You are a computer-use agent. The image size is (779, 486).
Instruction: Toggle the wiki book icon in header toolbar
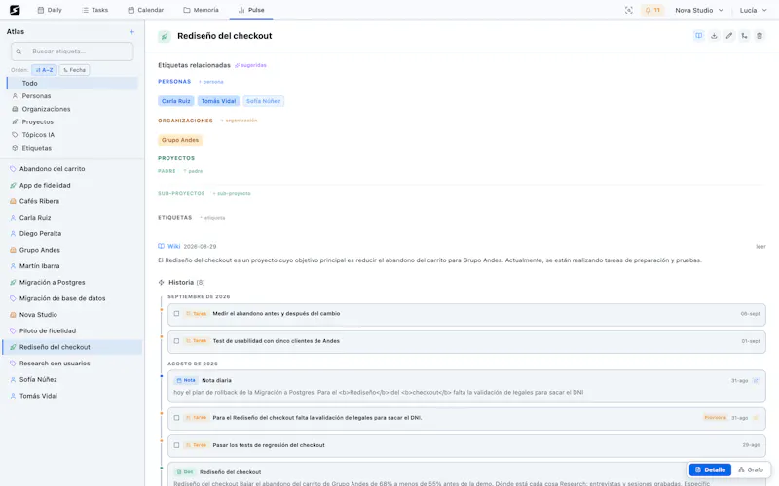(x=698, y=36)
